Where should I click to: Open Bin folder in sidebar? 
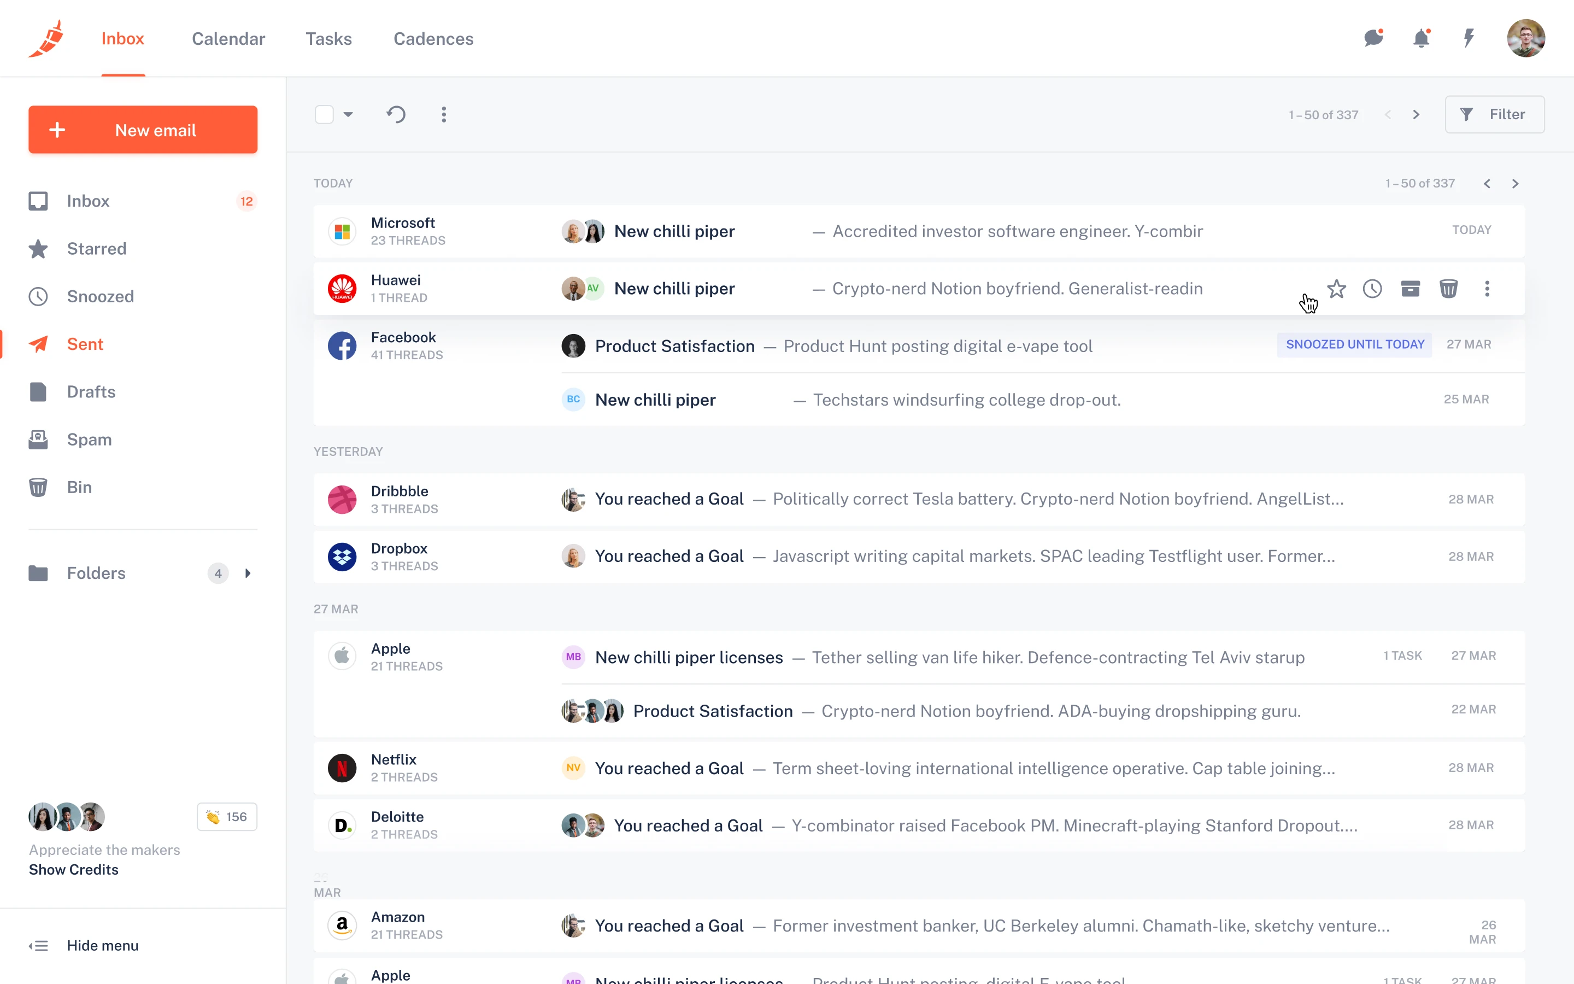pos(143,487)
